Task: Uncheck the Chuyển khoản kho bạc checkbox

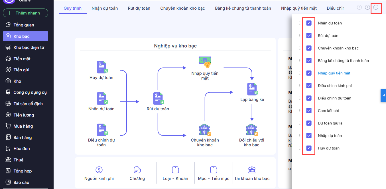Action: coord(309,48)
